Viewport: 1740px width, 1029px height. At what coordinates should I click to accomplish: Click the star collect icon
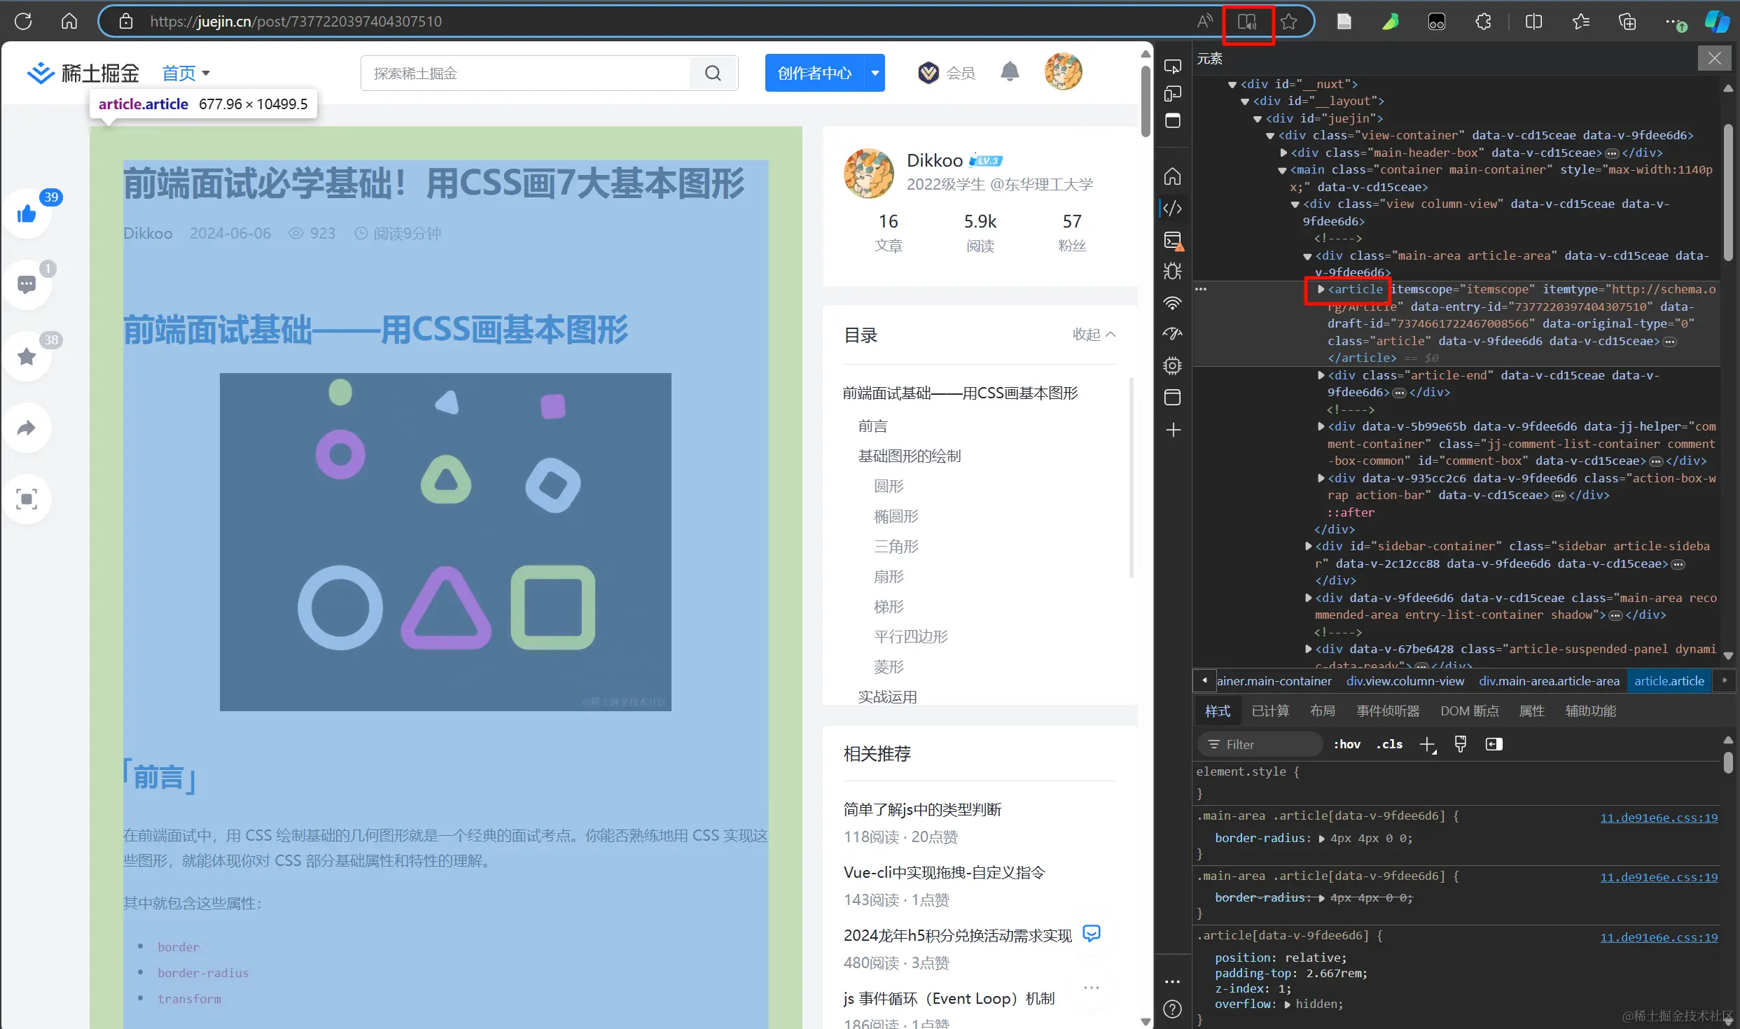[27, 356]
